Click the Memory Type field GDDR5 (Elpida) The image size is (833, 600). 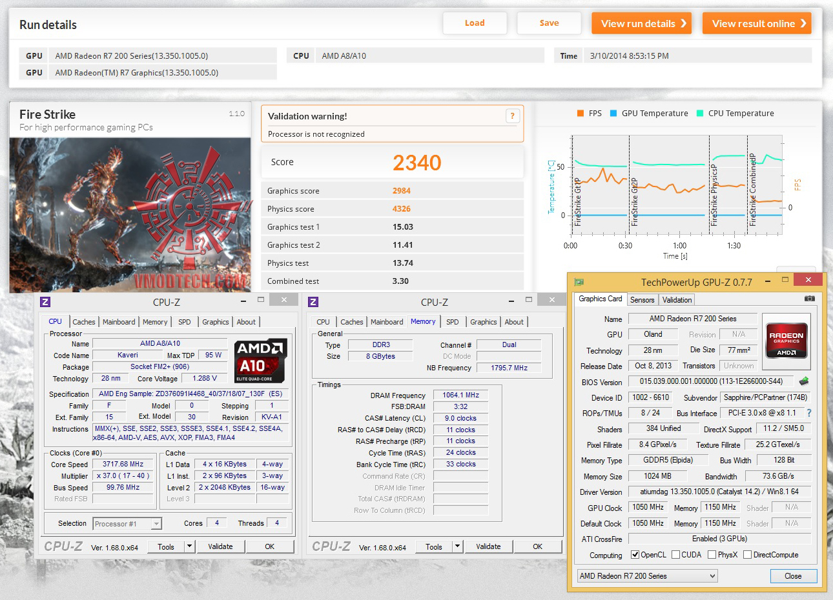pyautogui.click(x=667, y=461)
